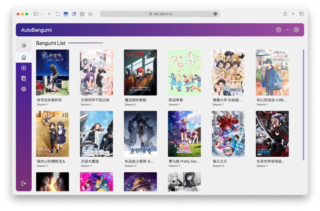Open Safari's share icon
This screenshot has width=320, height=211.
285,14
